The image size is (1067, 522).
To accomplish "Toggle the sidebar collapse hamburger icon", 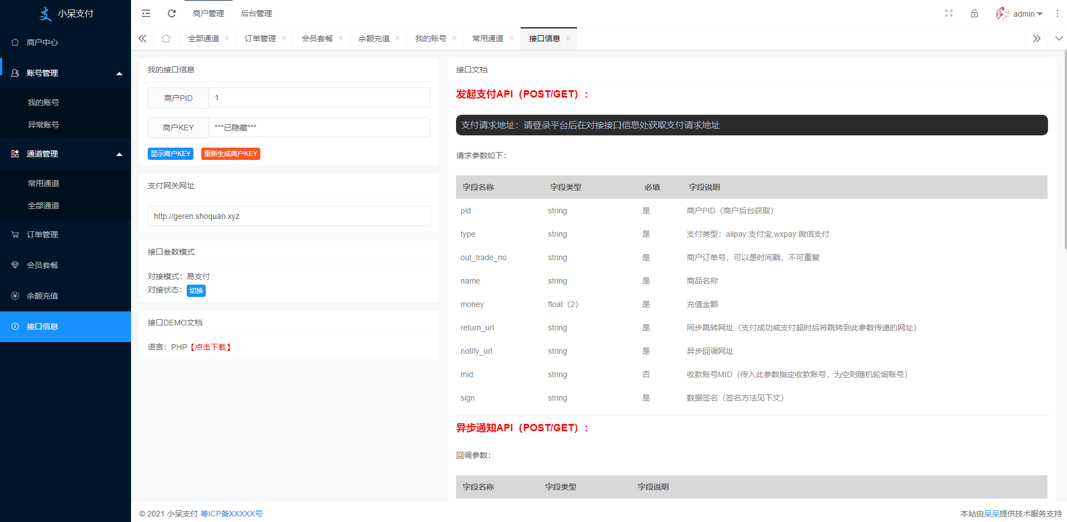I will (x=146, y=13).
